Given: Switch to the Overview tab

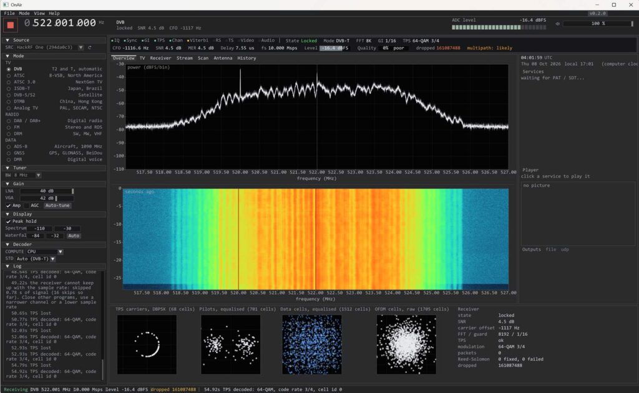Looking at the screenshot, I should coord(124,58).
